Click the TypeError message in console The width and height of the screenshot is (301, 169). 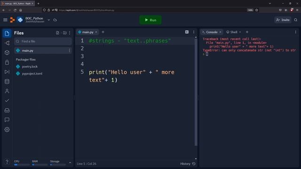[249, 50]
